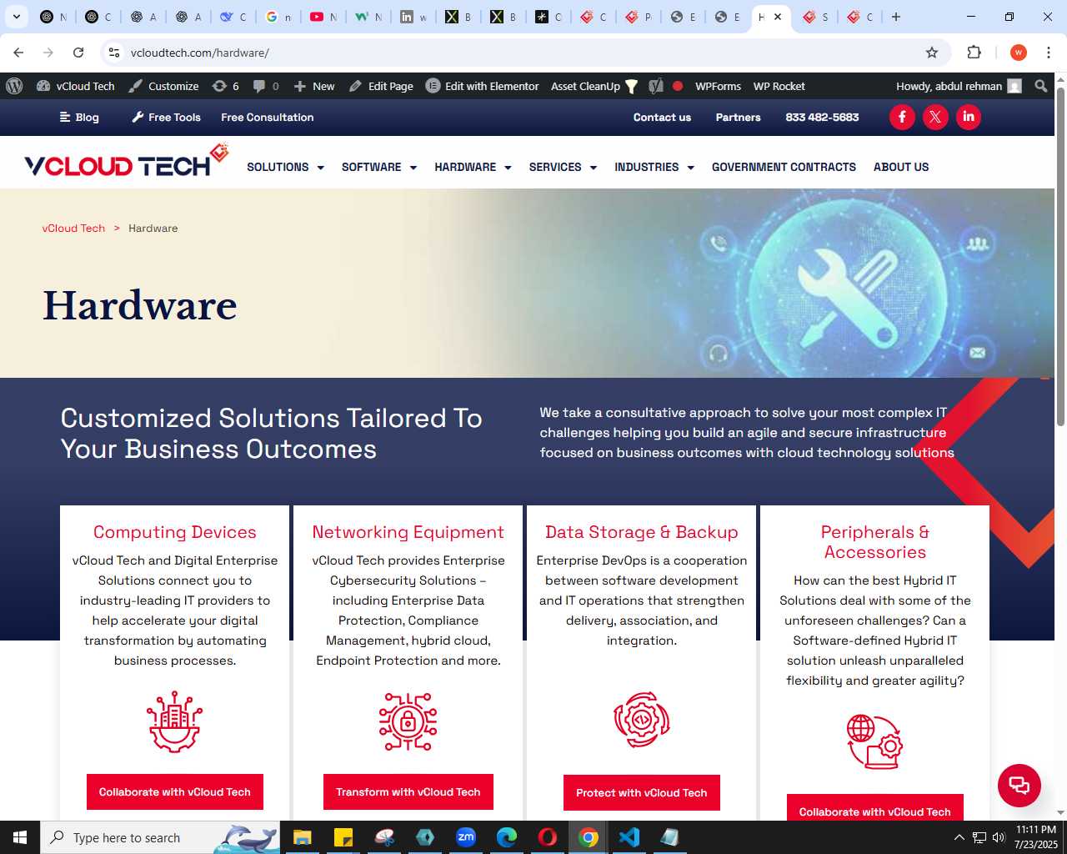Click phone number 833 482-5683
Viewport: 1067px width, 854px height.
pyautogui.click(x=822, y=117)
